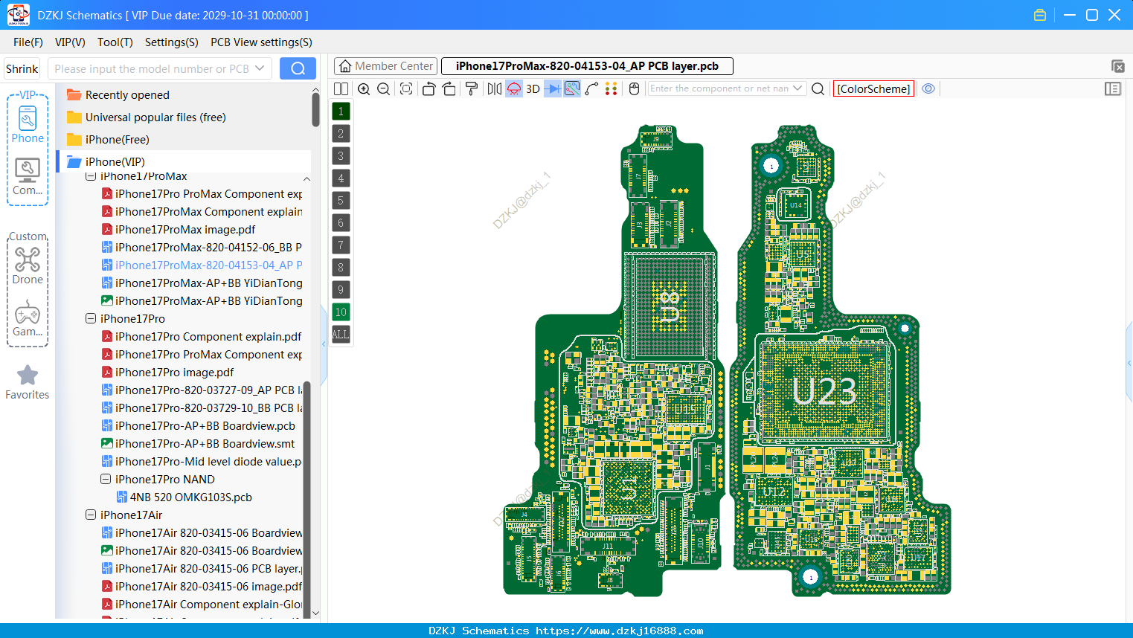Open the component search dropdown arrow

click(x=798, y=88)
